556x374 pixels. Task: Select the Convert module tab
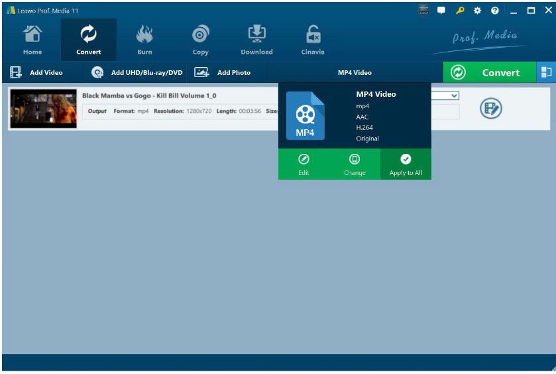pos(88,40)
